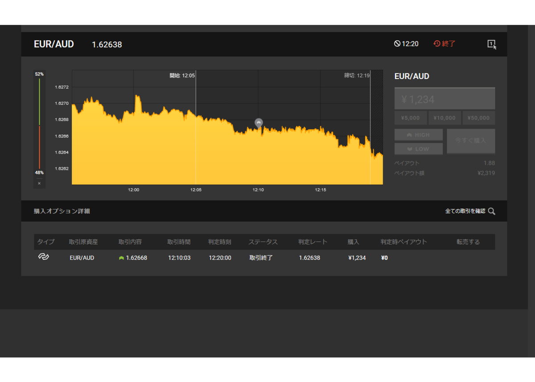Image resolution: width=535 pixels, height=382 pixels.
Task: Click the 12:15 label on the time axis
Action: tap(321, 190)
